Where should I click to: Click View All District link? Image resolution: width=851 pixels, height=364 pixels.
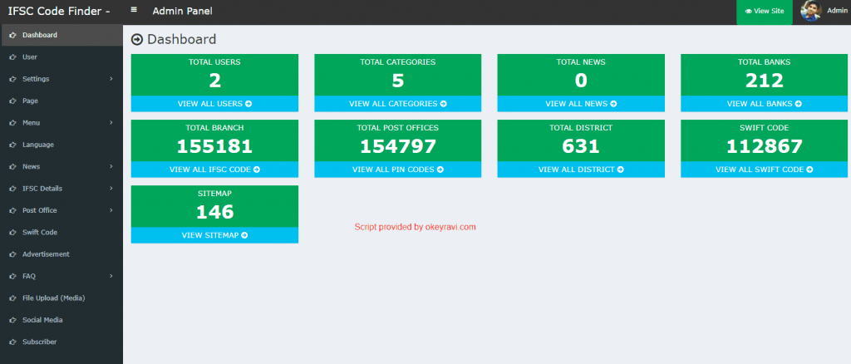click(x=581, y=170)
